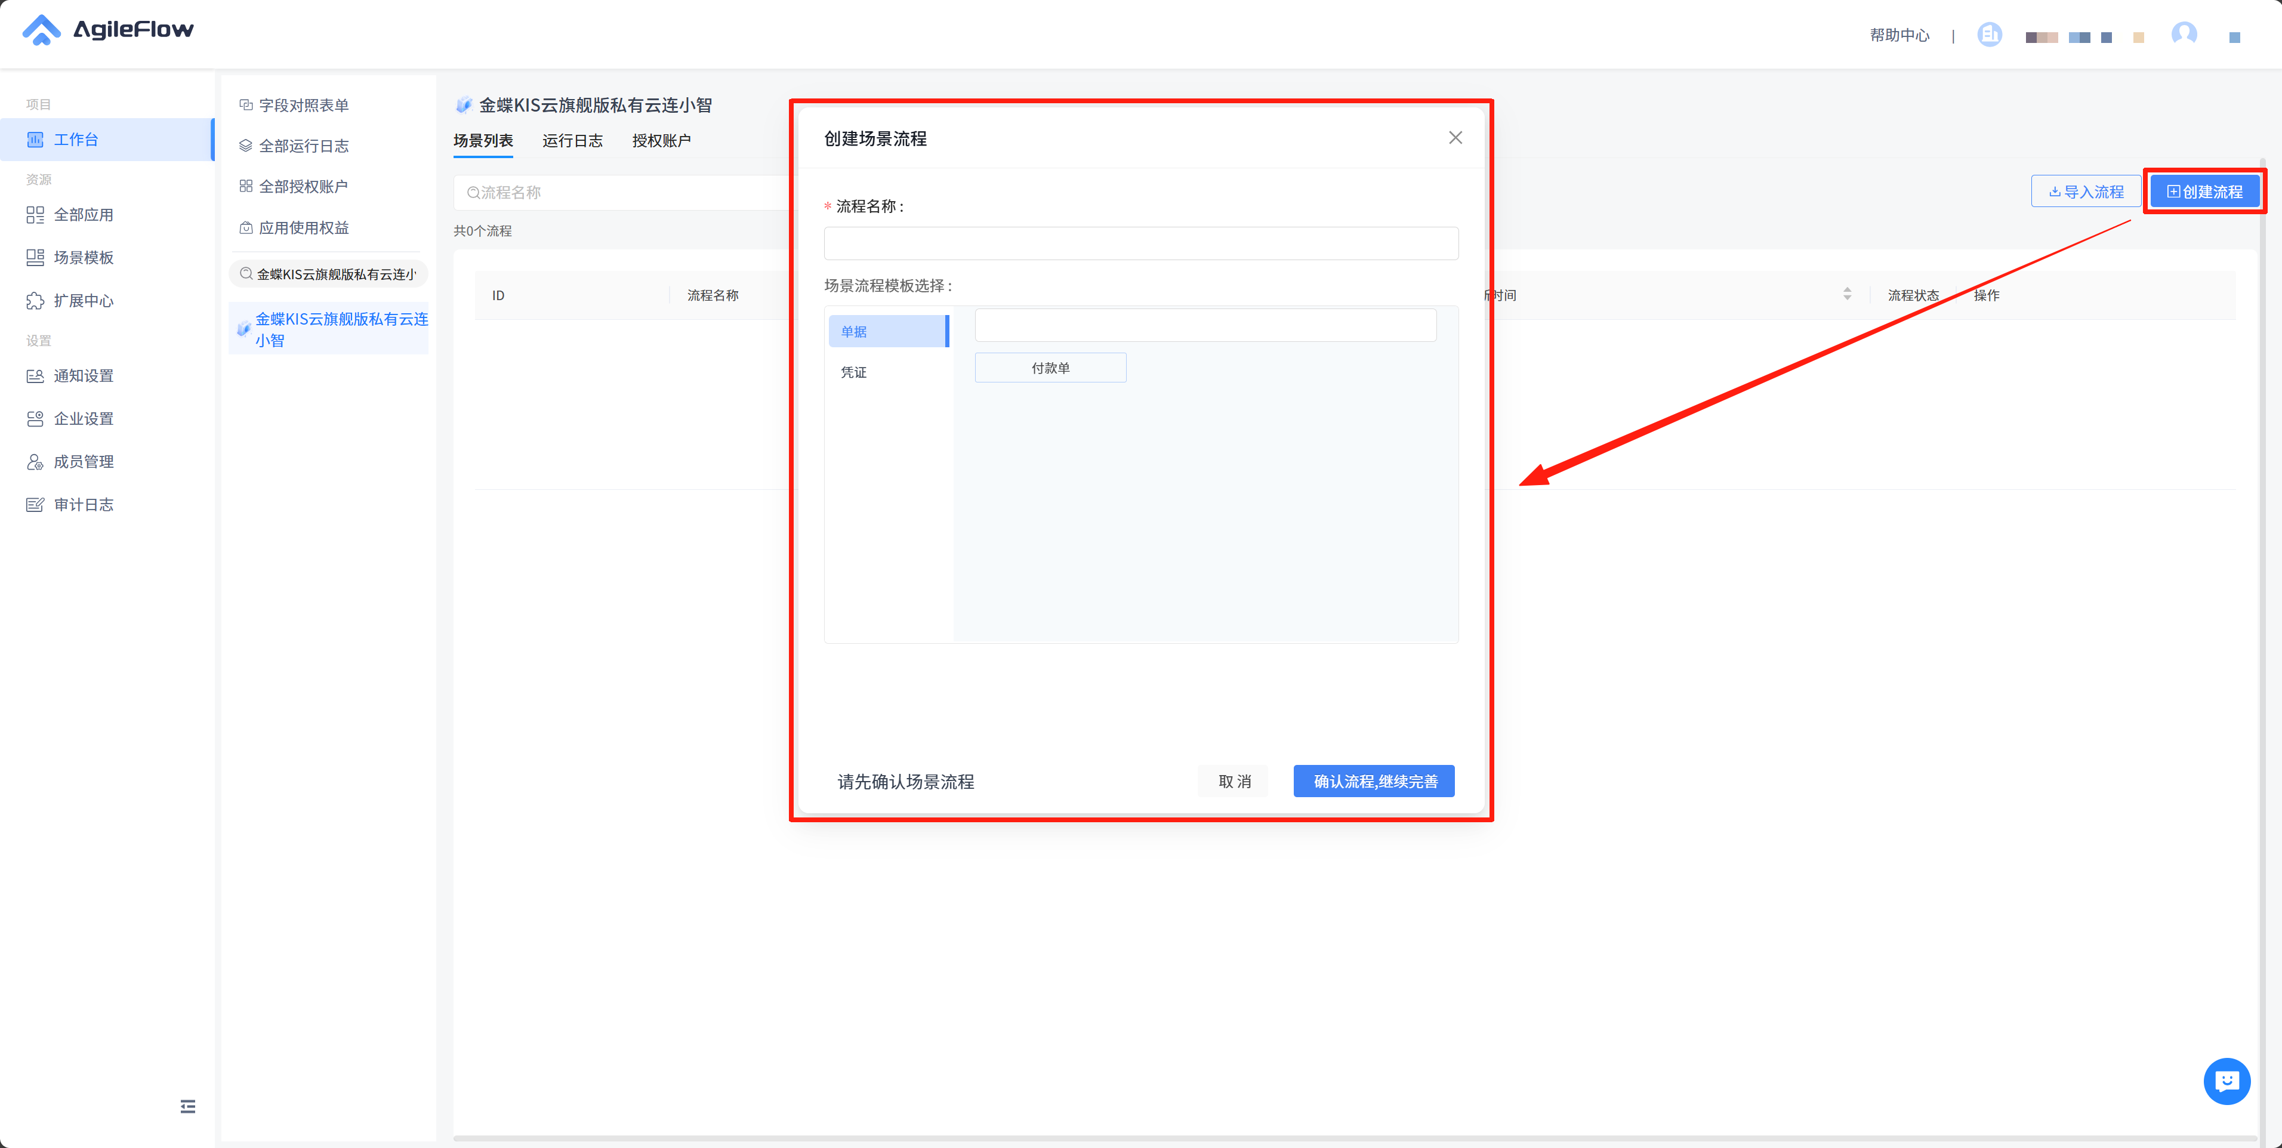This screenshot has width=2282, height=1148.
Task: Switch to the 授权账户 tab
Action: [661, 140]
